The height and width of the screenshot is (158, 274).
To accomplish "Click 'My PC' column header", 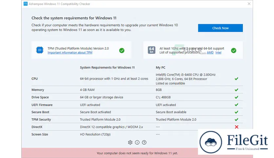I will [160, 68].
